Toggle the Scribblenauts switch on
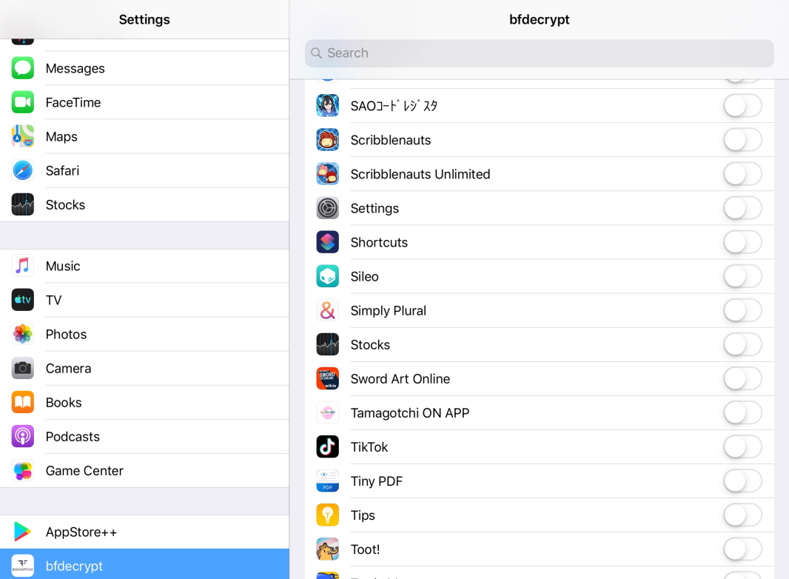This screenshot has width=789, height=579. point(742,140)
